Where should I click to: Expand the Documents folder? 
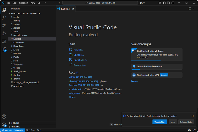(x=32, y=43)
